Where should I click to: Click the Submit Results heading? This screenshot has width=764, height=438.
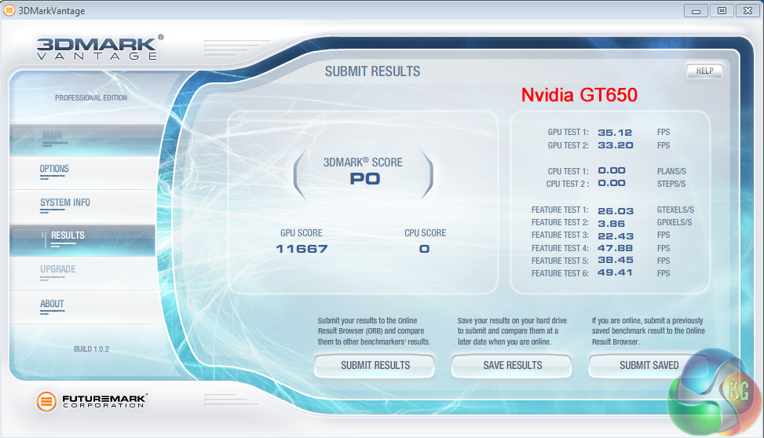tap(372, 71)
